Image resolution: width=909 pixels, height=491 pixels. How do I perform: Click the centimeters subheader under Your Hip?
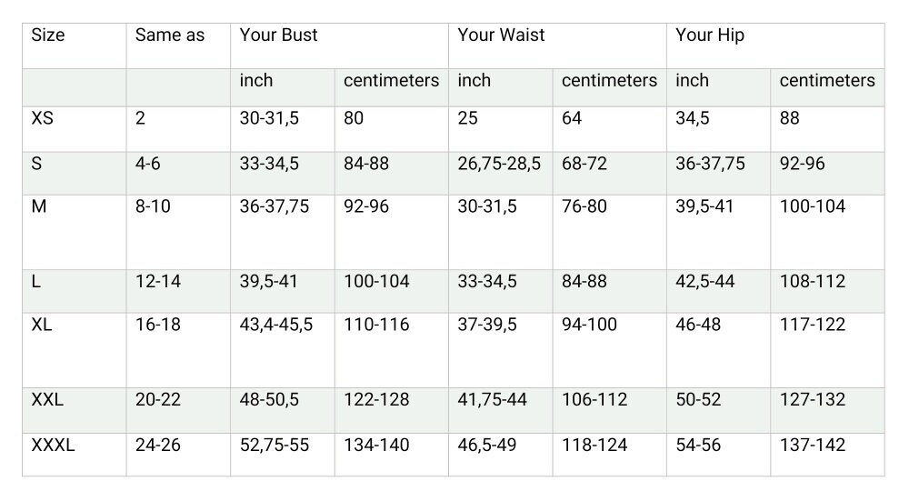tap(827, 80)
